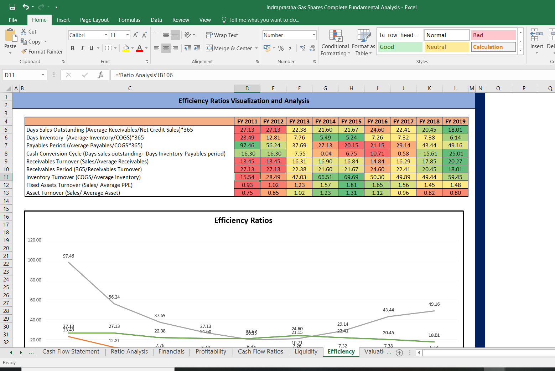Switch to the Ratio Analysis sheet

(x=129, y=351)
